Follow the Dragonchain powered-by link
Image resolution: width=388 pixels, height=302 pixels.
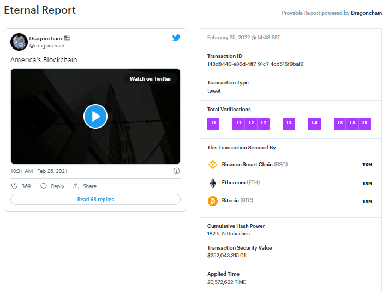(366, 13)
